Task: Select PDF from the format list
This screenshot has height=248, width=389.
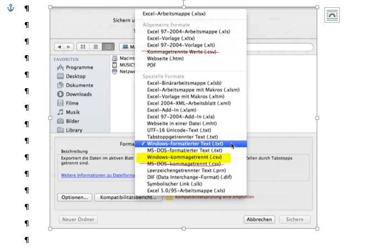Action: 151,65
